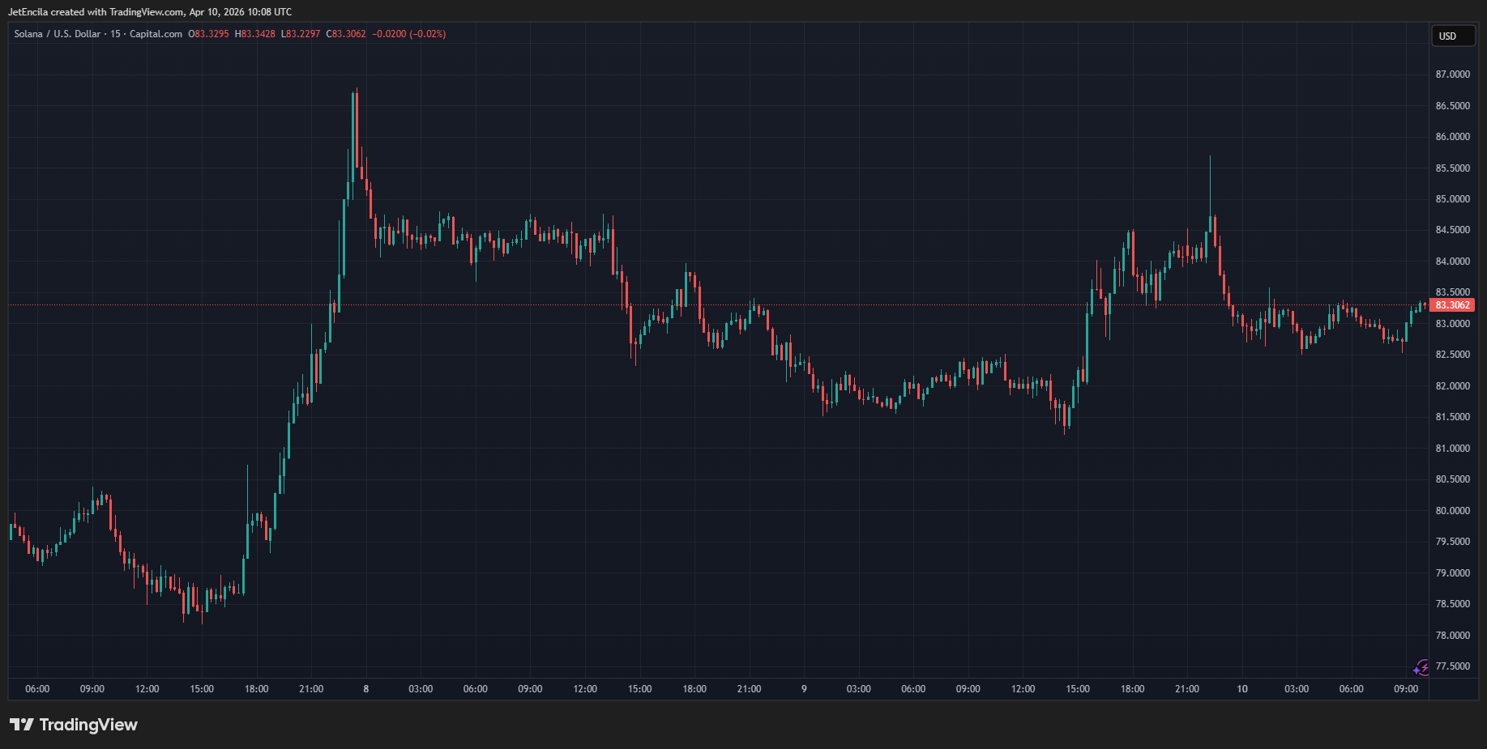Click the low value L83.2297
1487x749 pixels.
301,34
